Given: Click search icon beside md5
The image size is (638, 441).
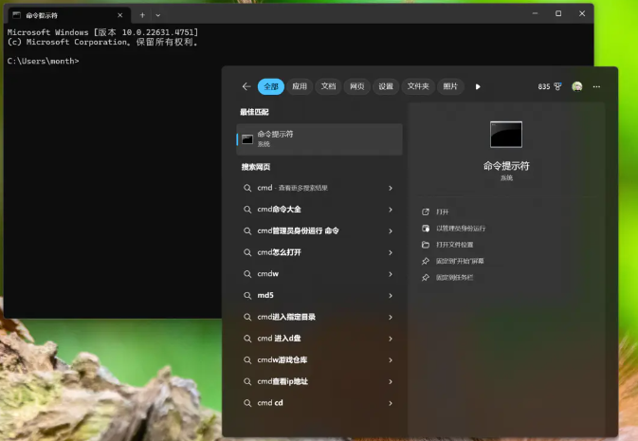Looking at the screenshot, I should pos(247,296).
